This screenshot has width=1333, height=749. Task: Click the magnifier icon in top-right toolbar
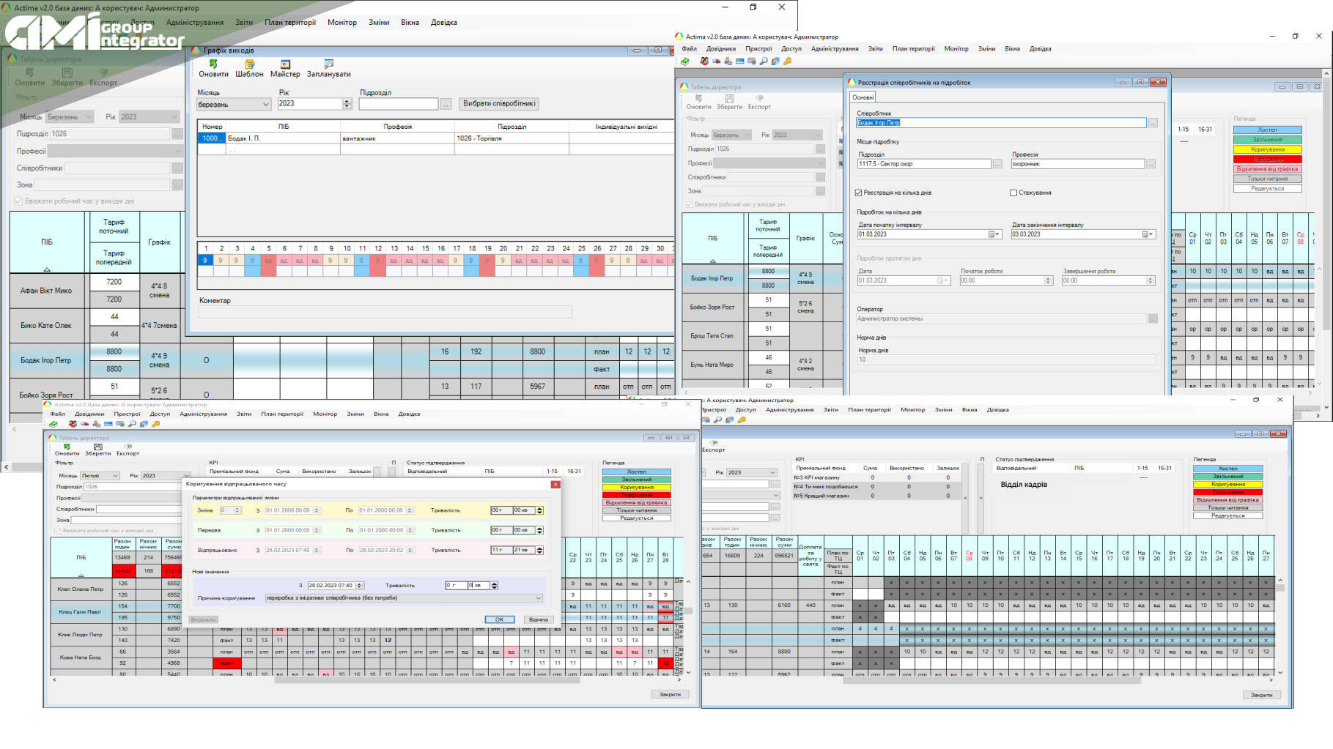[764, 62]
